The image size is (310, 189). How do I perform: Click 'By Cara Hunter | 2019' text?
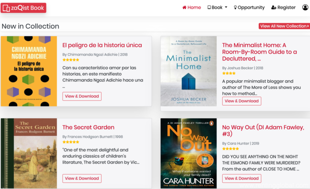[241, 144]
